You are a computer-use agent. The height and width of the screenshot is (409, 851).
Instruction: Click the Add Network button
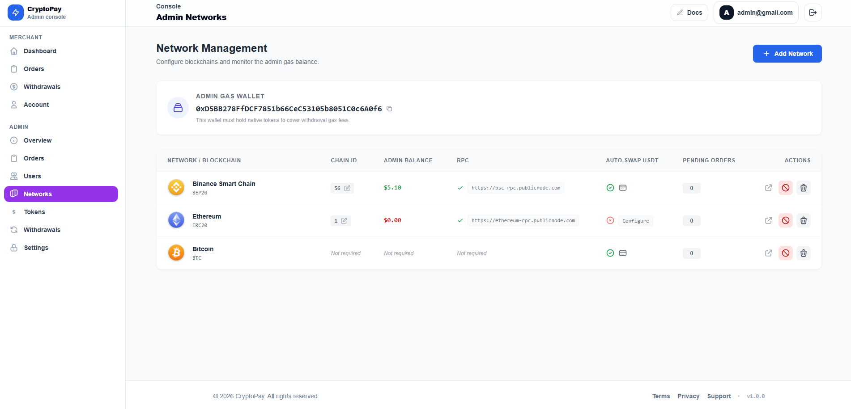pos(787,54)
